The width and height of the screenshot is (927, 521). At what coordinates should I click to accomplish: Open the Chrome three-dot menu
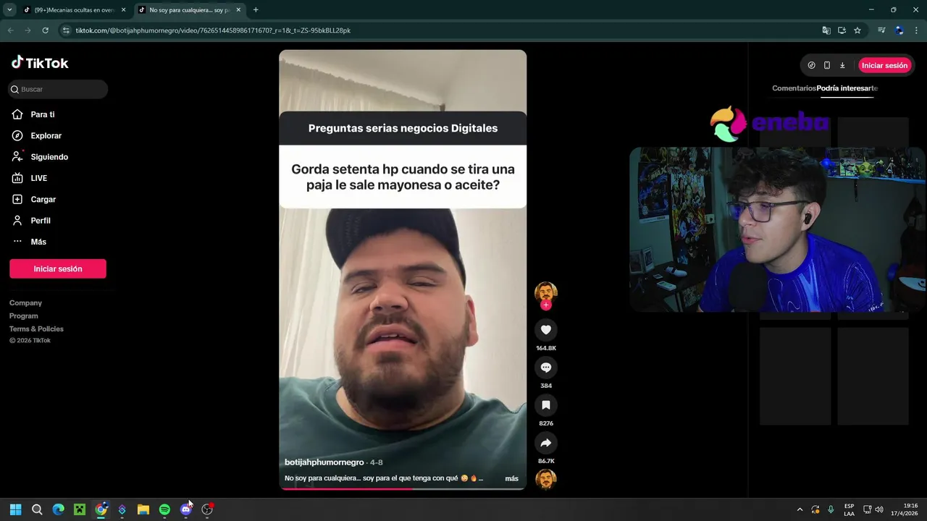[917, 30]
